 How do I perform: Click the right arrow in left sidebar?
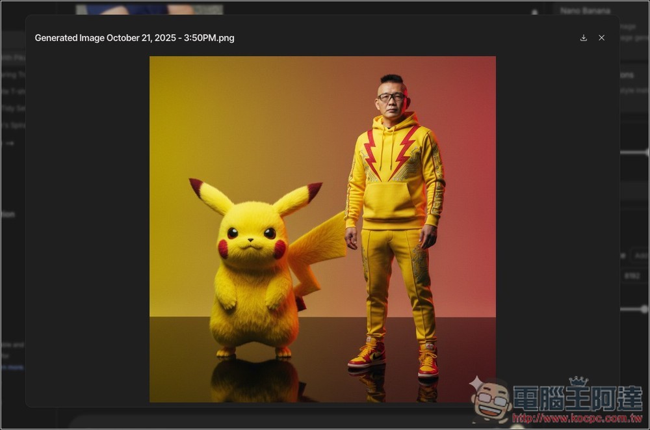(9, 142)
